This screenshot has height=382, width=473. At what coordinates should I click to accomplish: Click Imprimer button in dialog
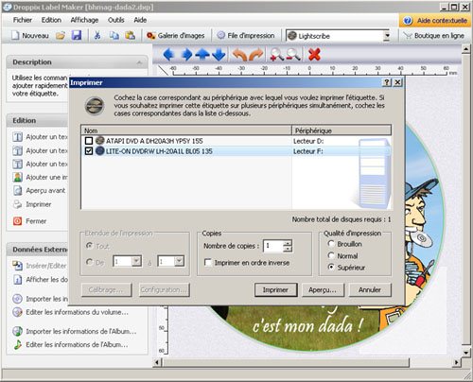[275, 289]
